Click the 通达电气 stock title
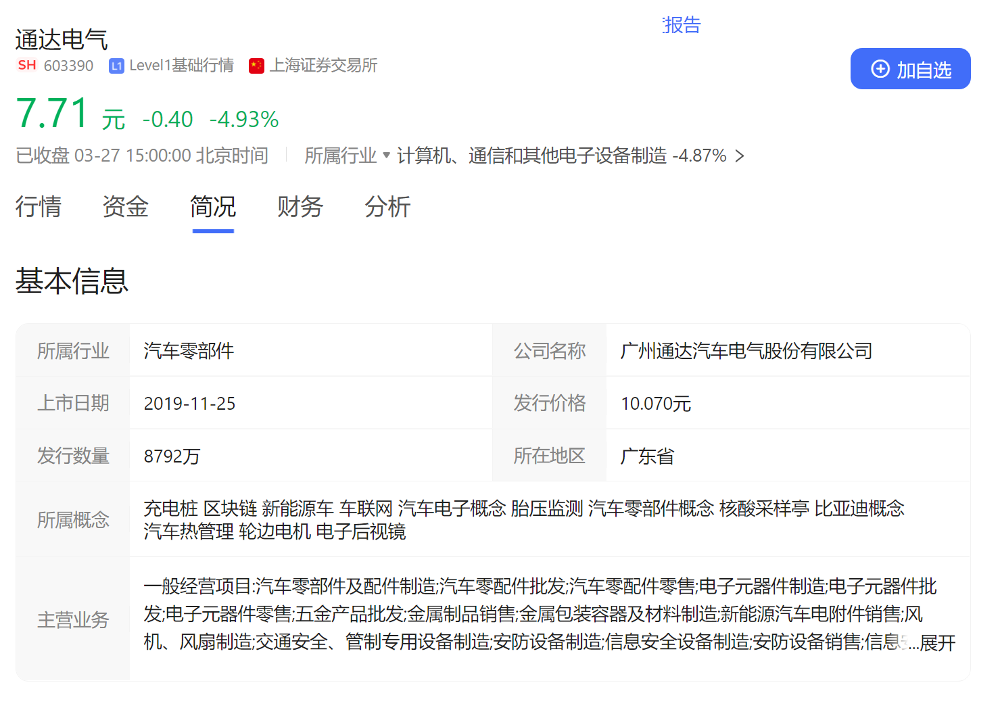 click(62, 40)
